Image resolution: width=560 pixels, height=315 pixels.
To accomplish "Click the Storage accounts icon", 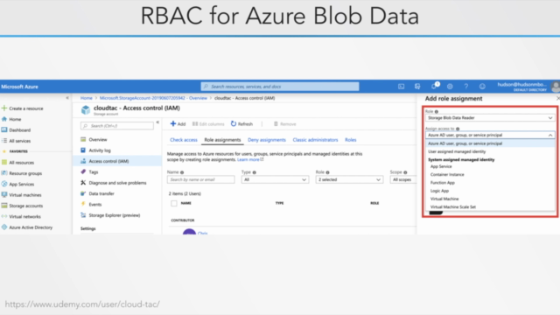I will click(x=4, y=206).
